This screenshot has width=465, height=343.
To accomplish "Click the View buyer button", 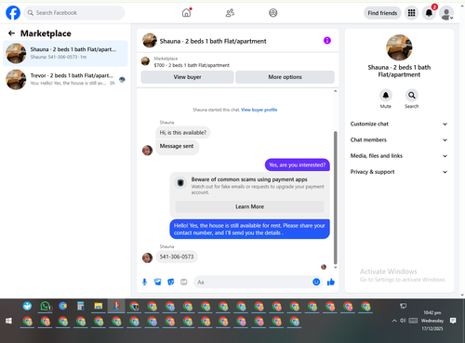I will pyautogui.click(x=187, y=77).
